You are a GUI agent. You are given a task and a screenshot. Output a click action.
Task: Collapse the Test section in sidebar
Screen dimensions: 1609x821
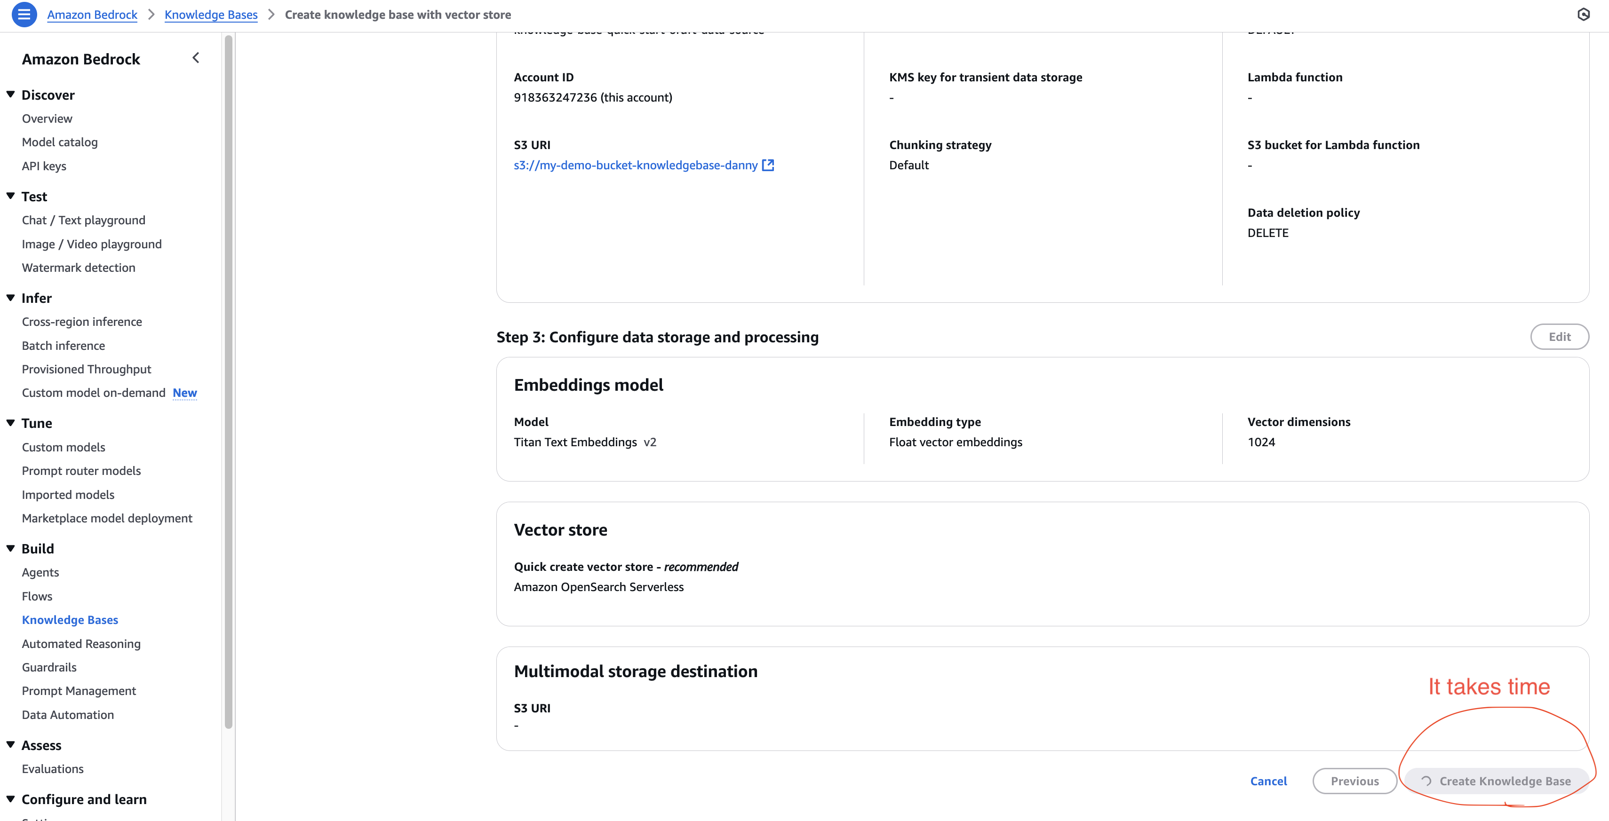11,196
